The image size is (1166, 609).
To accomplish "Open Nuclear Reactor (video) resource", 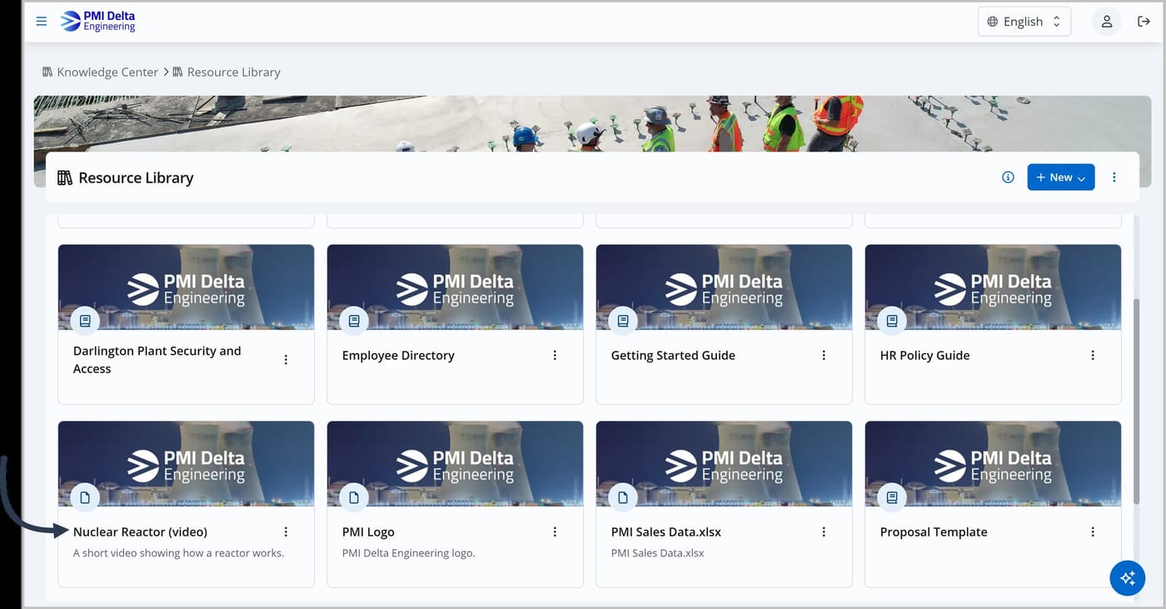I will [x=140, y=532].
